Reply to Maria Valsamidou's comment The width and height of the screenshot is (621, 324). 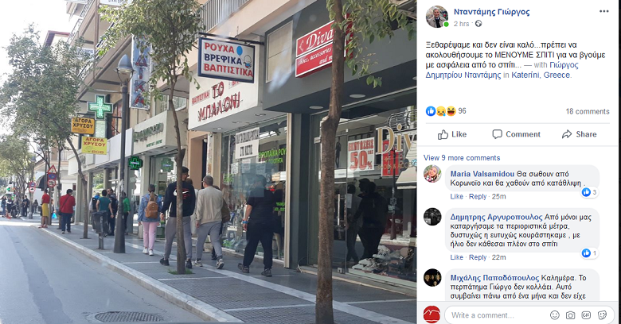coord(478,196)
